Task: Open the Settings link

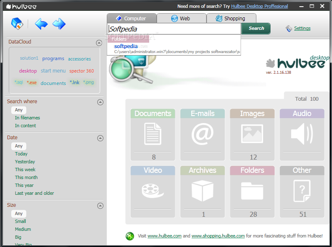Action: pyautogui.click(x=302, y=28)
